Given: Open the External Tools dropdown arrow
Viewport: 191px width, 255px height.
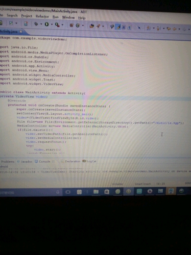Looking at the screenshot, I should (x=62, y=25).
